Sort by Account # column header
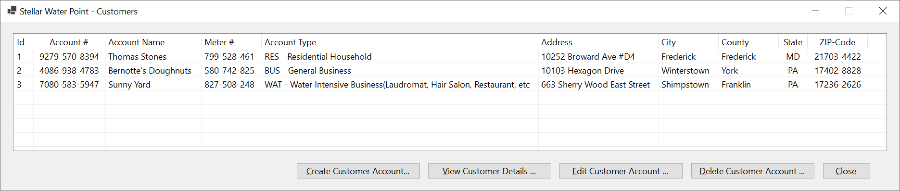This screenshot has height=191, width=900. tap(69, 42)
